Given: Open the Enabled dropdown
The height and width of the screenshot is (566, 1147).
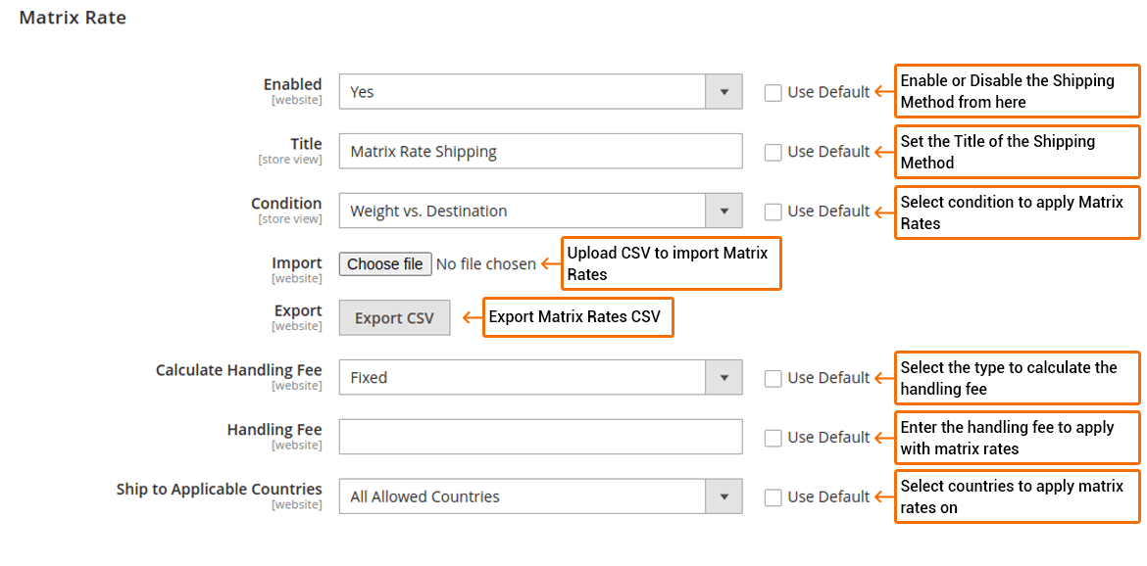Looking at the screenshot, I should coord(724,91).
